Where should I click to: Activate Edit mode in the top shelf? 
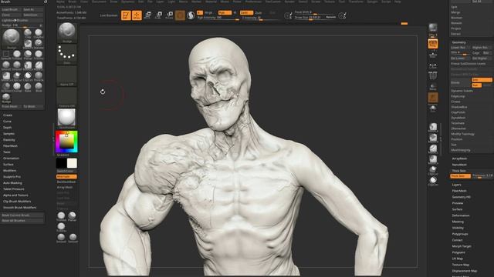coord(126,15)
